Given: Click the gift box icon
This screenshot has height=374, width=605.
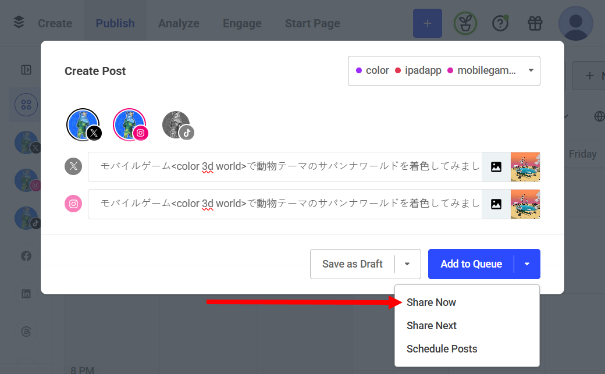Looking at the screenshot, I should click(x=535, y=23).
